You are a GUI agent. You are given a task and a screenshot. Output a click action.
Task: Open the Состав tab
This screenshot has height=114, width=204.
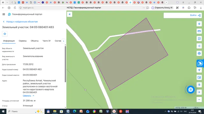pos(58,41)
